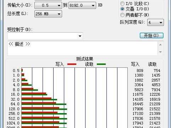Image resolution: width=171 pixels, height=128 pixels.
Task: Click write value 17100
Action: coord(138,113)
